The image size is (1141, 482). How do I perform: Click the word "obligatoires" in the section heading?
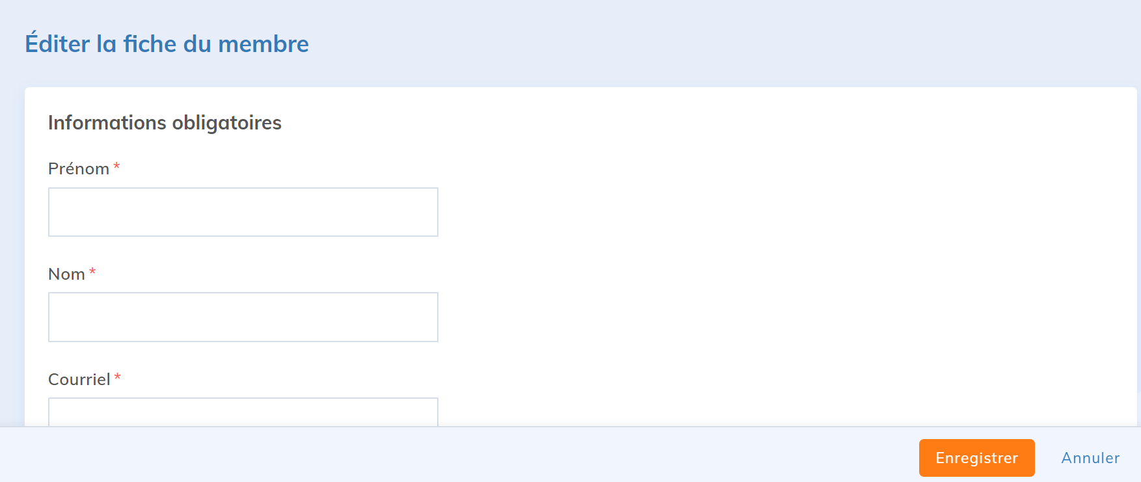(226, 123)
